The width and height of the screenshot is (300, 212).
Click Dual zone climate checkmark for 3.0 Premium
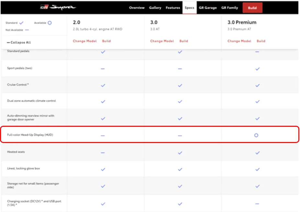tap(258, 101)
